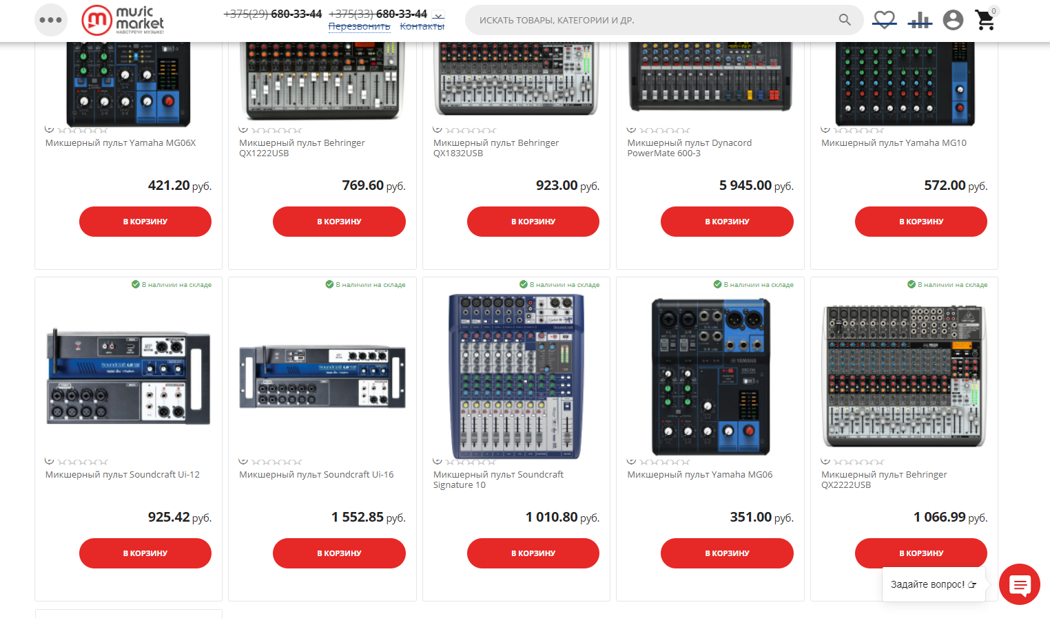Viewport: 1050px width, 618px height.
Task: Click the Задайте вопрос chat prompt
Action: [x=934, y=584]
